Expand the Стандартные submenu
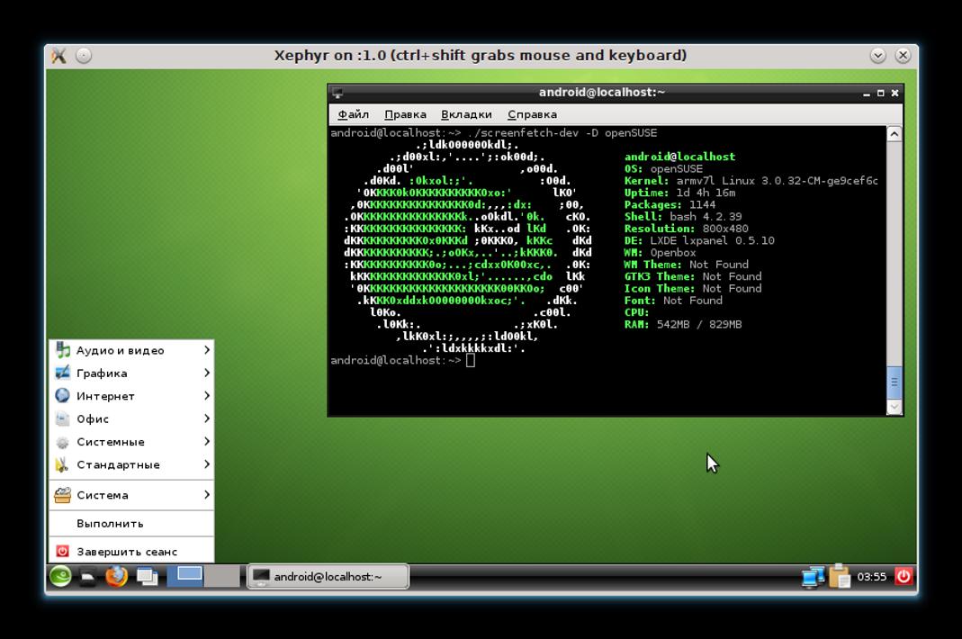 tap(132, 464)
